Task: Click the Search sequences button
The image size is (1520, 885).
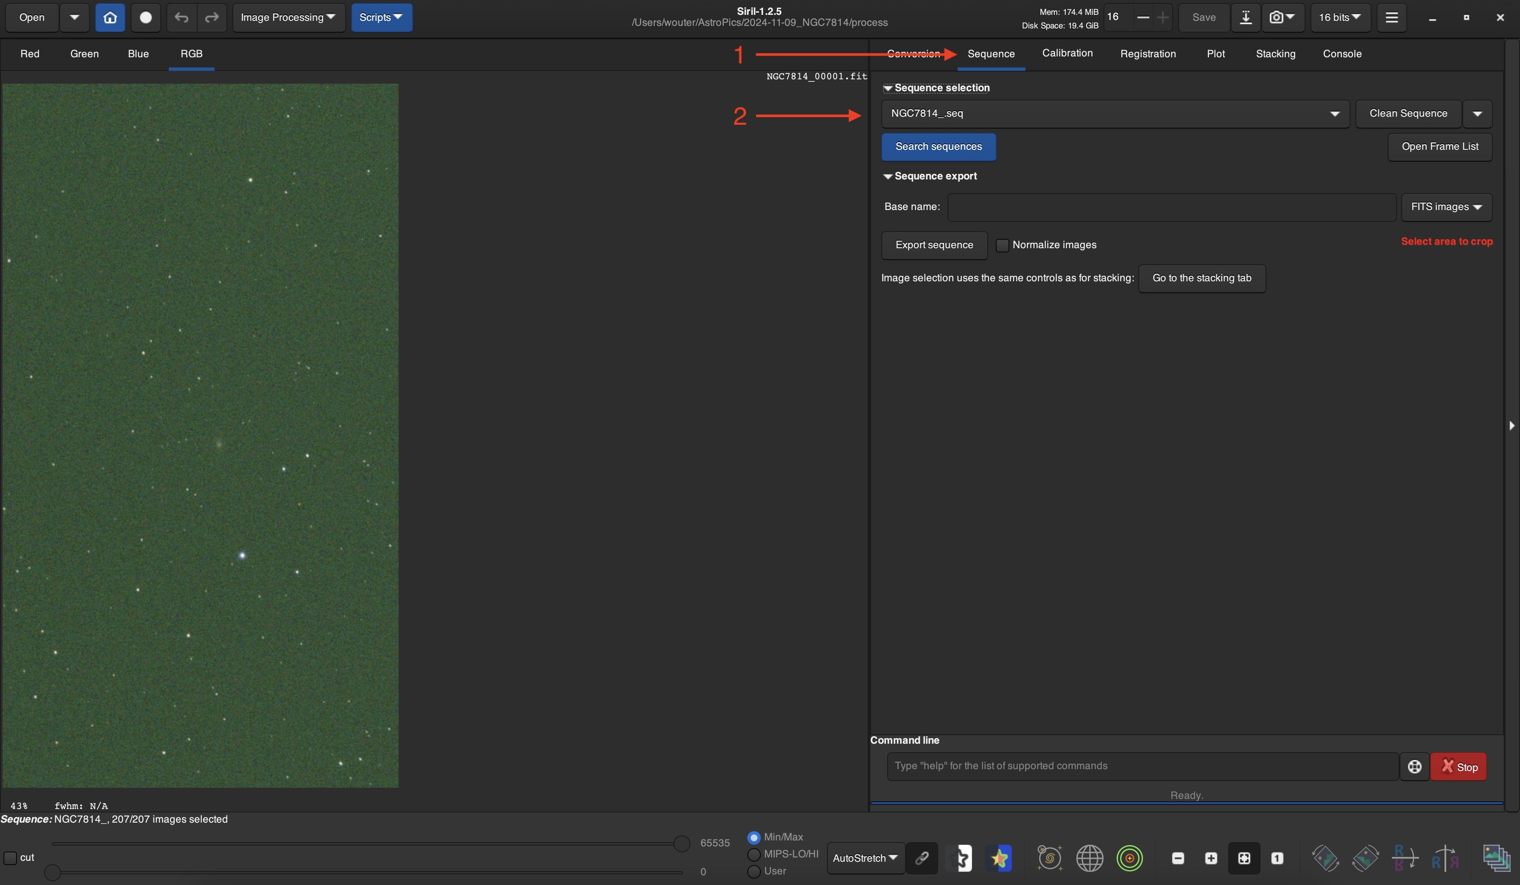Action: pos(938,147)
